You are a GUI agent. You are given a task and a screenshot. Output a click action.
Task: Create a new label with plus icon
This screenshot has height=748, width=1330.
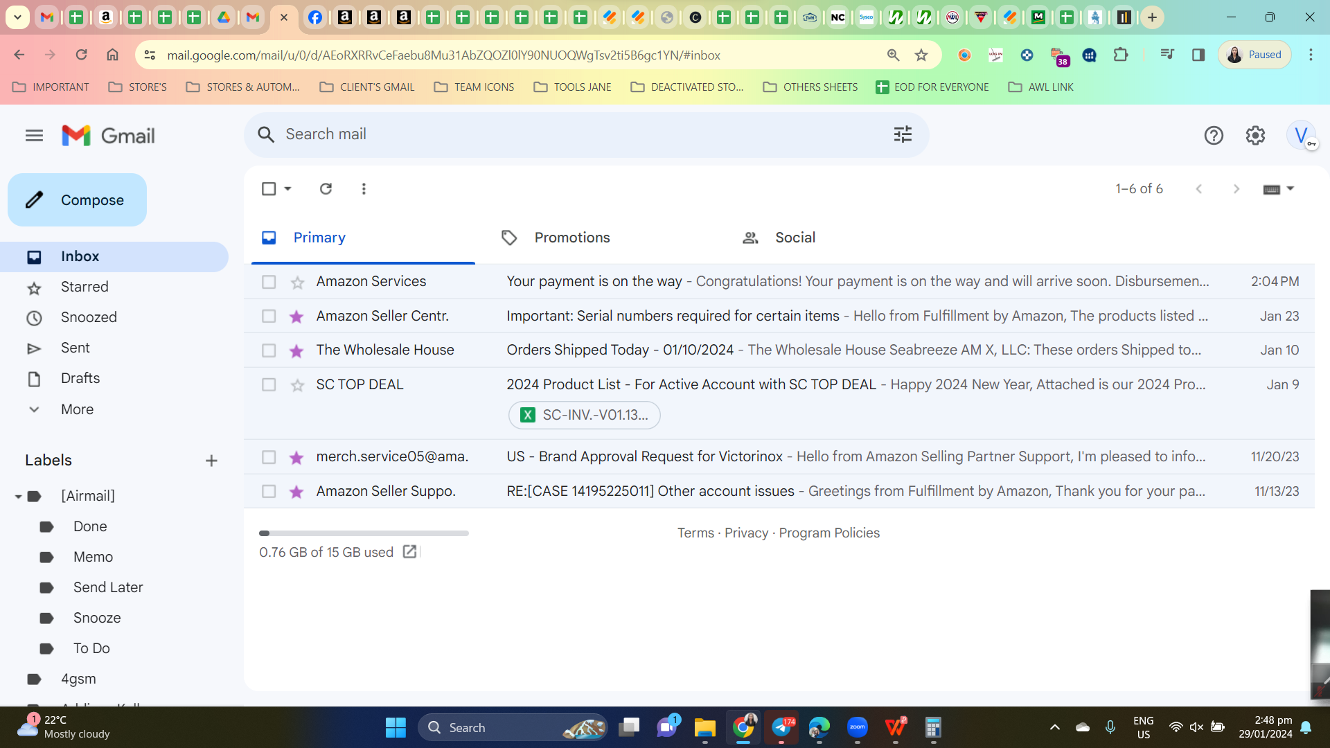point(212,461)
